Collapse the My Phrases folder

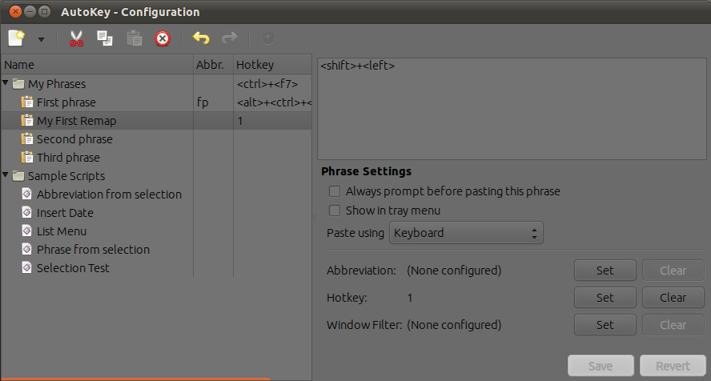point(6,83)
